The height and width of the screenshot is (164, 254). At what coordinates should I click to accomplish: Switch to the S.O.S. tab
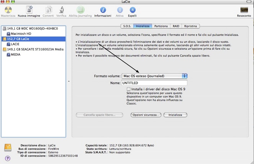pyautogui.click(x=127, y=26)
